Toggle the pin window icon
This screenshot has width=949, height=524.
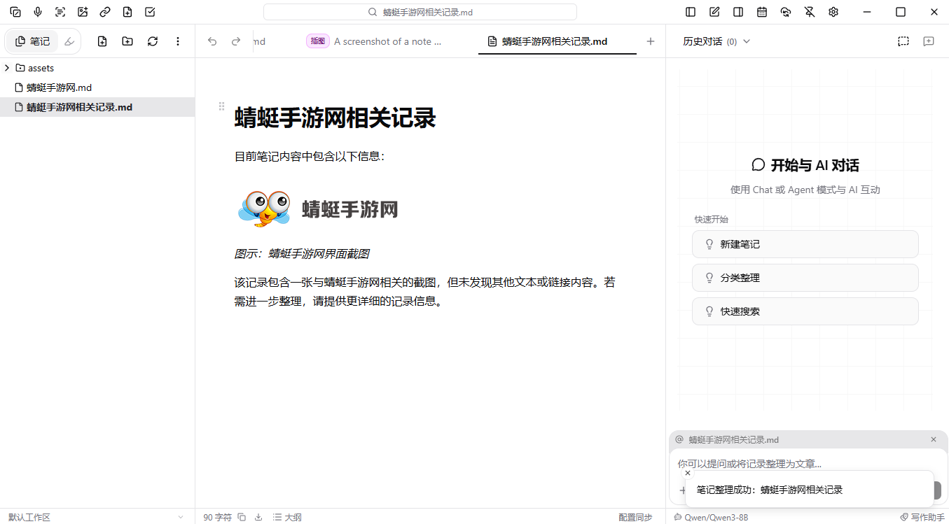(x=810, y=12)
